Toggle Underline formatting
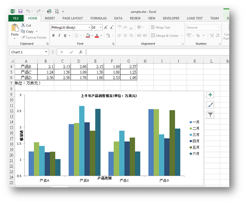246x204 pixels. pos(65,36)
